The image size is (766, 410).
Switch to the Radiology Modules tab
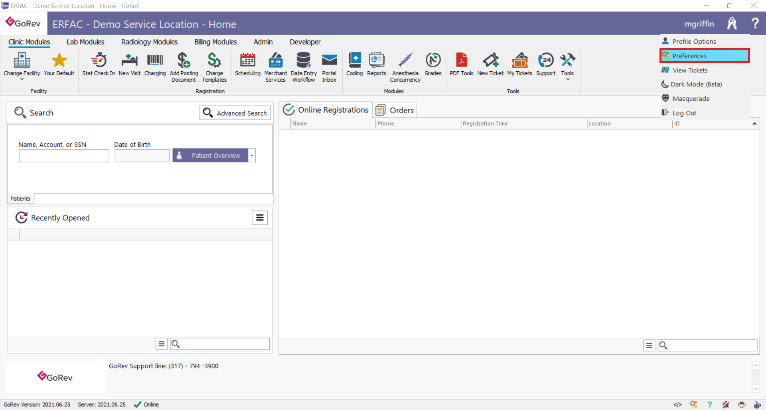(x=149, y=42)
